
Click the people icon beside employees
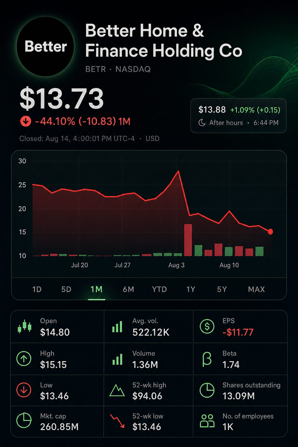pos(207,421)
